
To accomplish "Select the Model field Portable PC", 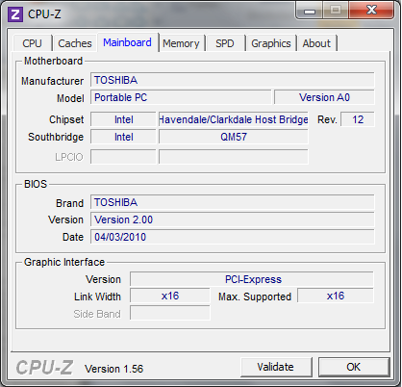I will pyautogui.click(x=181, y=97).
